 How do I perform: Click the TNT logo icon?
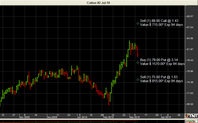click(x=191, y=116)
